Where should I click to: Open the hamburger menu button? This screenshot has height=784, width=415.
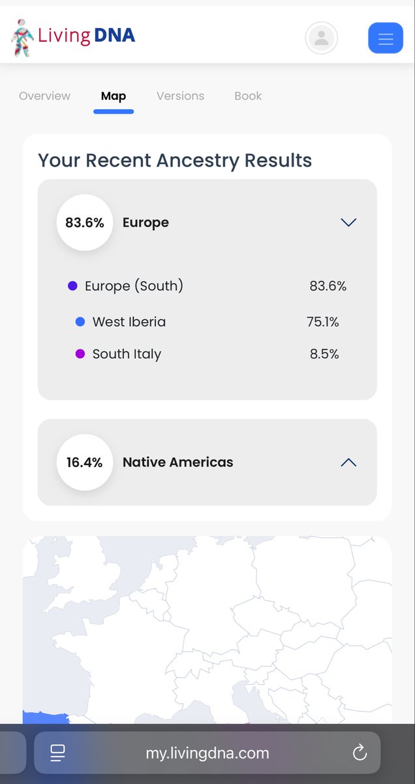pos(385,38)
